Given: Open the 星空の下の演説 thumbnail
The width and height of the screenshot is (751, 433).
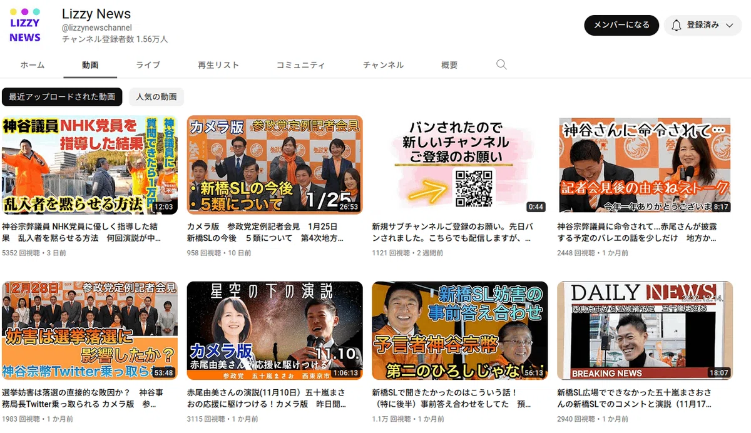Looking at the screenshot, I should pyautogui.click(x=275, y=330).
